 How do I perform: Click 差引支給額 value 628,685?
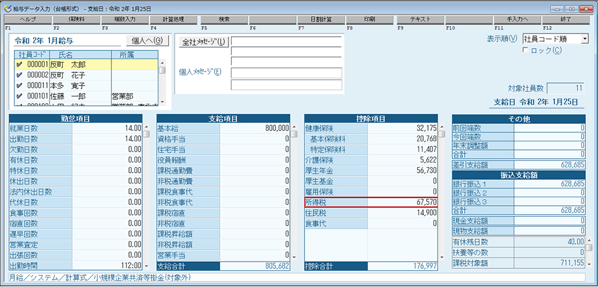pos(550,165)
